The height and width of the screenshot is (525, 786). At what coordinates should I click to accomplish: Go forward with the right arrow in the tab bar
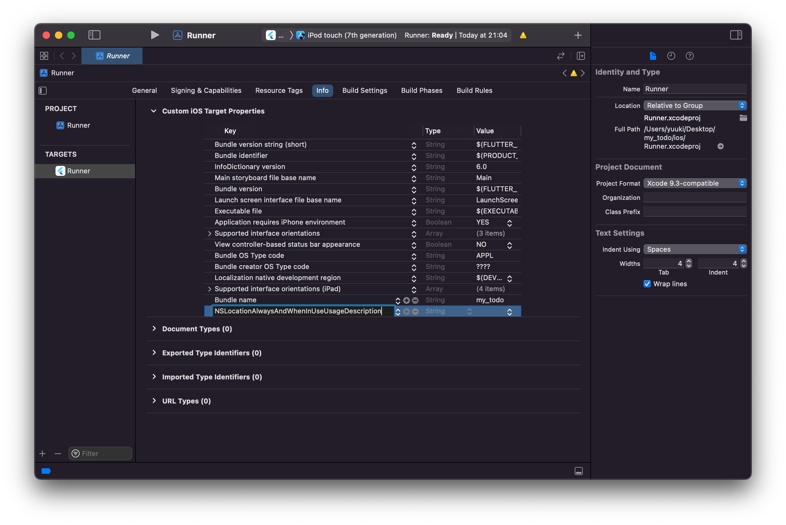coord(74,56)
